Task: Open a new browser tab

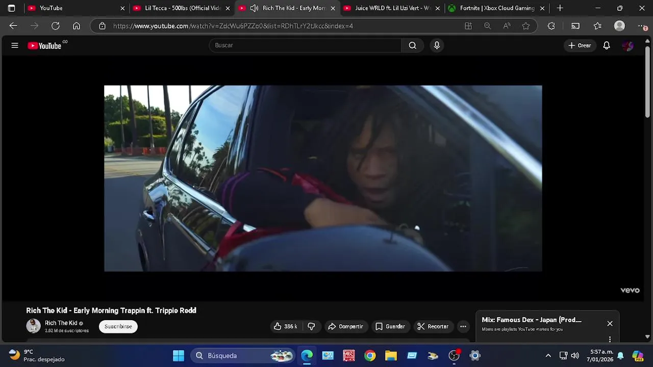Action: [x=560, y=8]
